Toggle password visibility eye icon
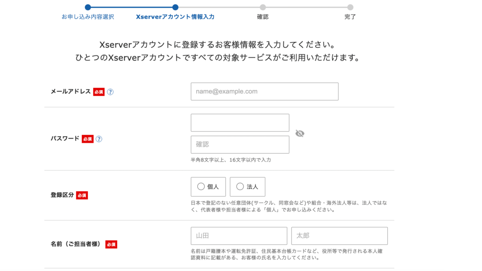 click(300, 133)
